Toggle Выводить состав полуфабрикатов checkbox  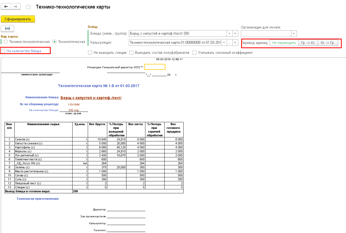pyautogui.click(x=131, y=53)
